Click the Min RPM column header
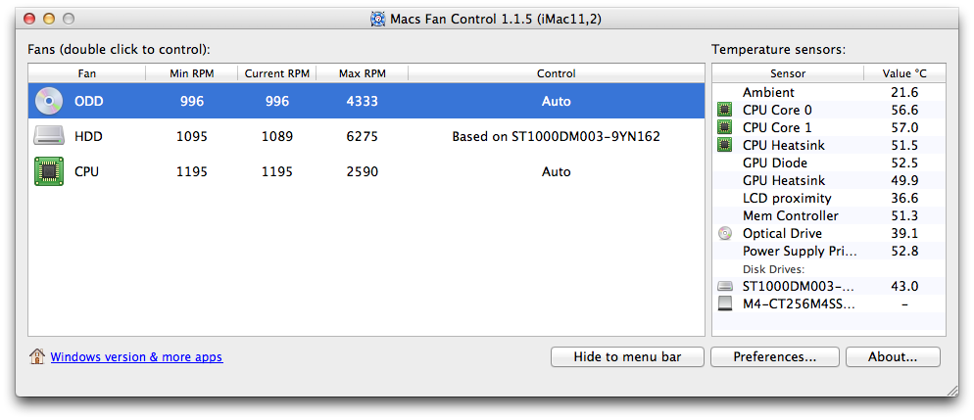974x420 pixels. coord(191,73)
